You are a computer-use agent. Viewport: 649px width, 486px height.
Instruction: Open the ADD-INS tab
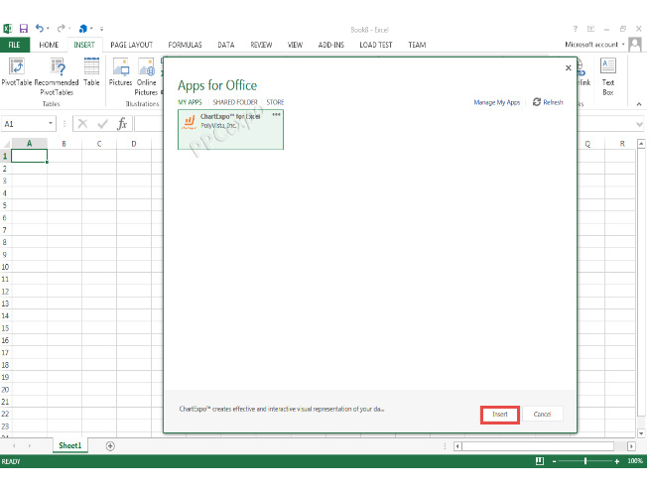tap(331, 45)
